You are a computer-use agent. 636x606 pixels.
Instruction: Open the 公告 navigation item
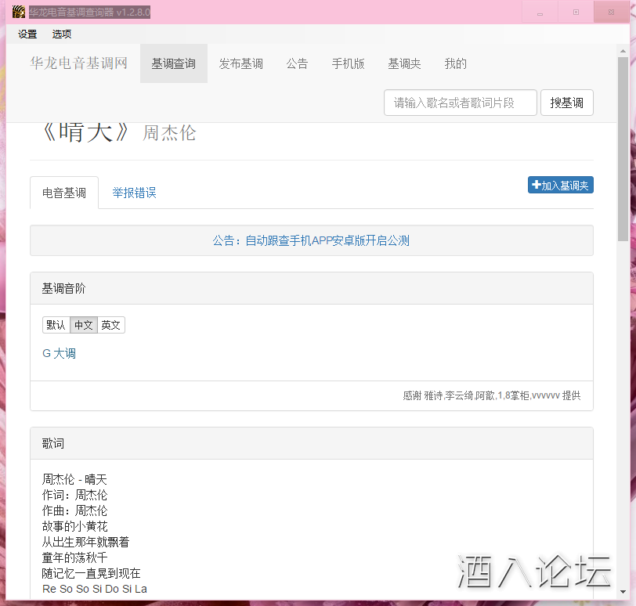point(298,63)
